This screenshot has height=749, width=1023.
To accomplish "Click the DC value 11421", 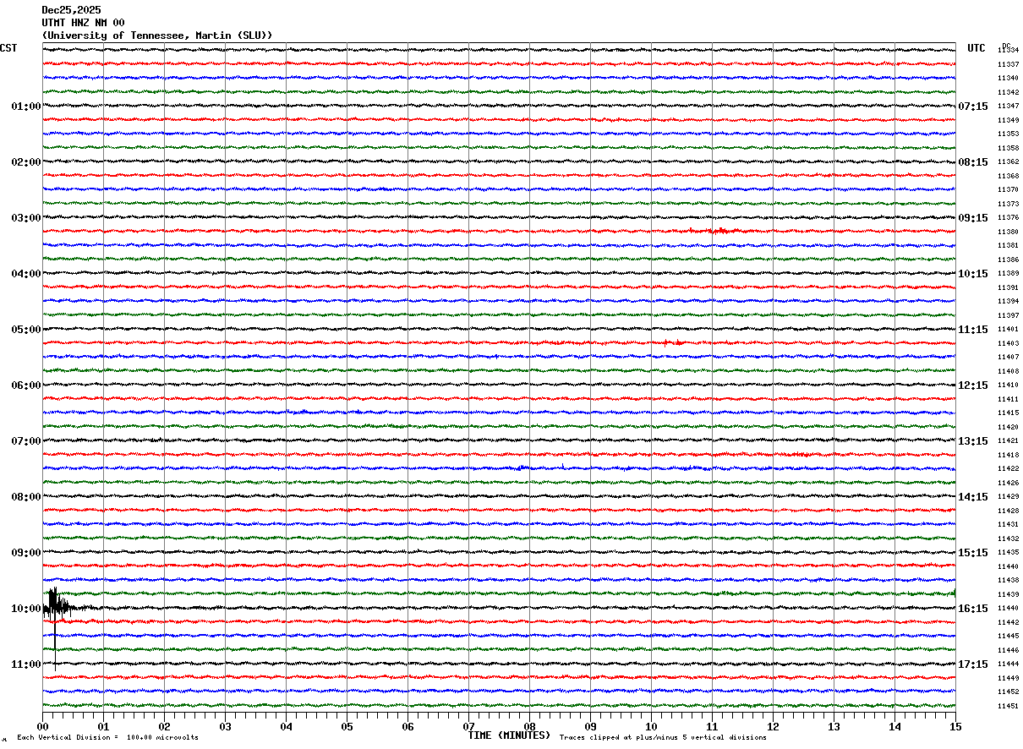I will (1008, 441).
